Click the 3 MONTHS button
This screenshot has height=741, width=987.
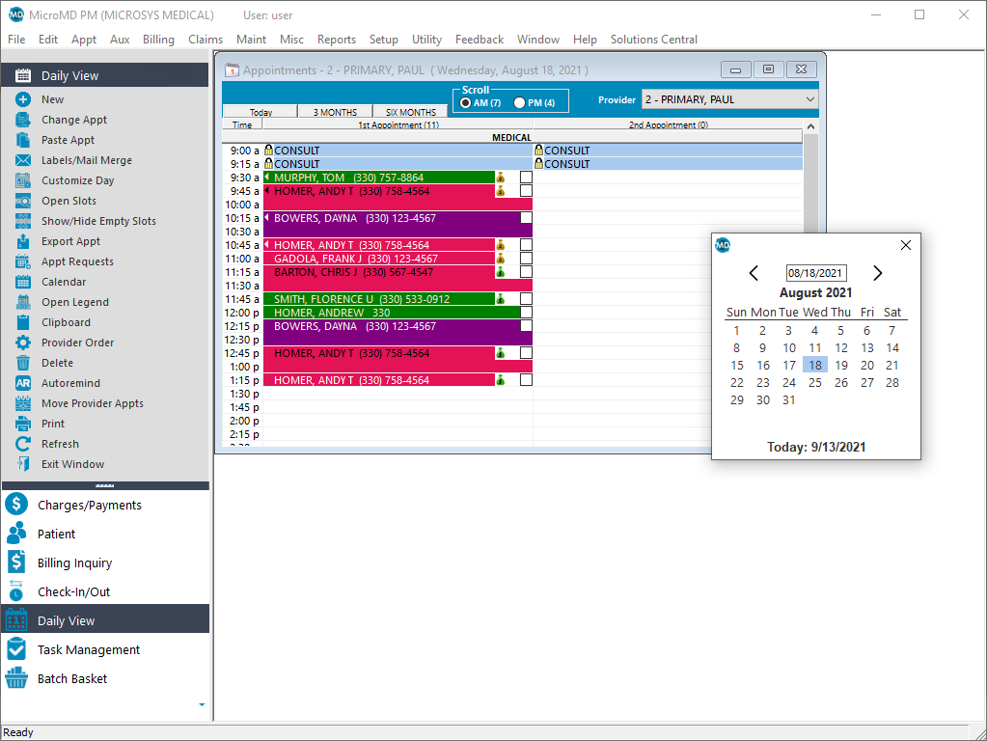click(x=336, y=111)
